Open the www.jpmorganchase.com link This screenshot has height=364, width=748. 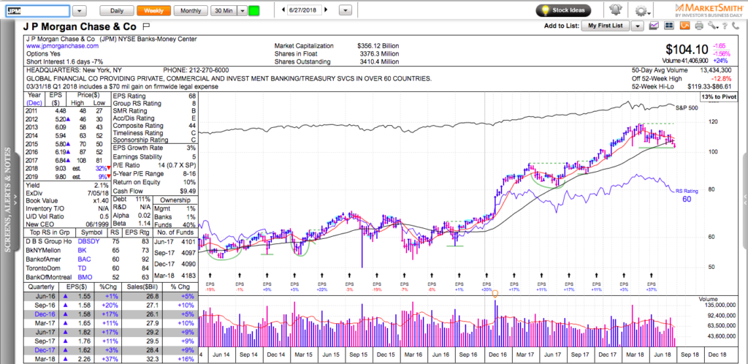pyautogui.click(x=63, y=46)
